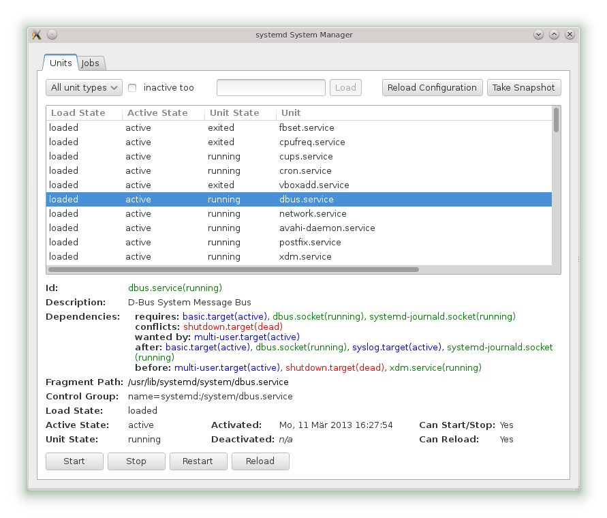Select the Units tab
Viewport: 607px width, 518px height.
click(x=61, y=63)
